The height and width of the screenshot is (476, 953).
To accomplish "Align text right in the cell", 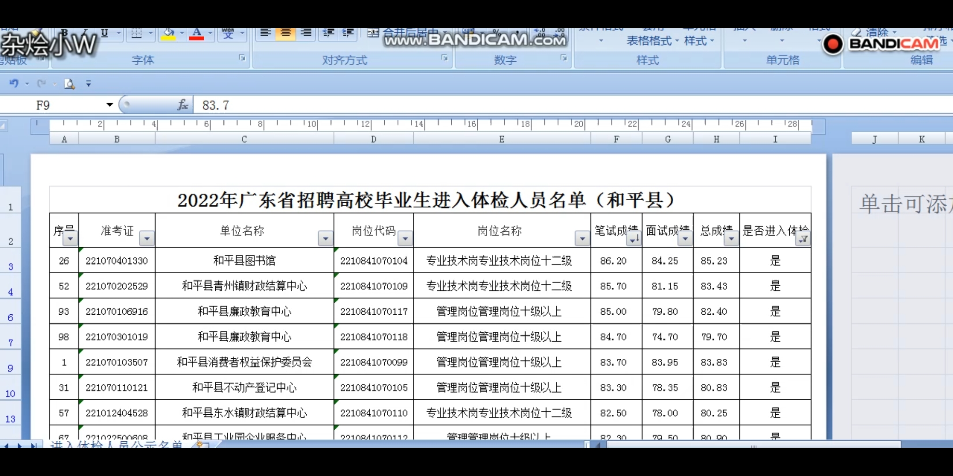I will [306, 33].
